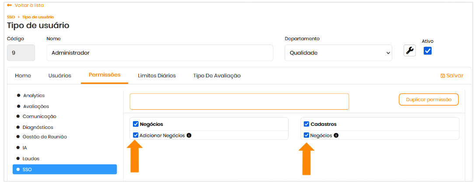Click the Salvar disk icon
The height and width of the screenshot is (184, 474).
click(443, 76)
